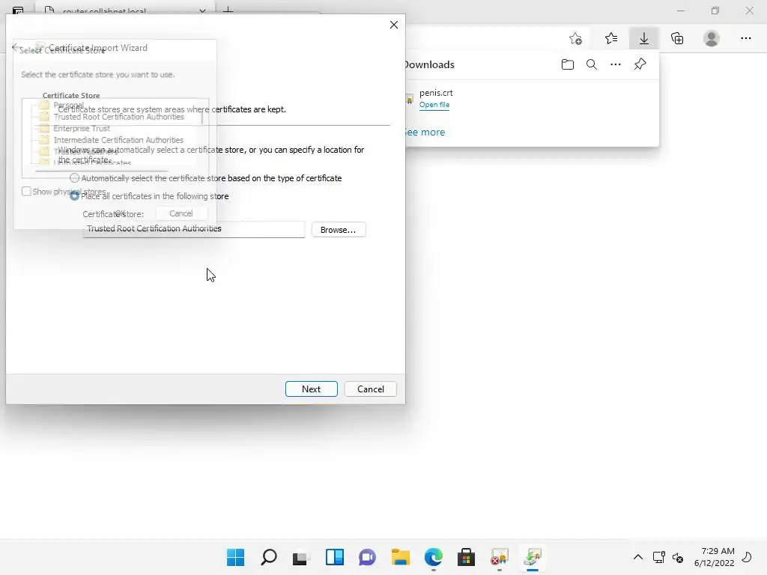Open the Windows Start menu
This screenshot has width=767, height=575.
point(236,557)
